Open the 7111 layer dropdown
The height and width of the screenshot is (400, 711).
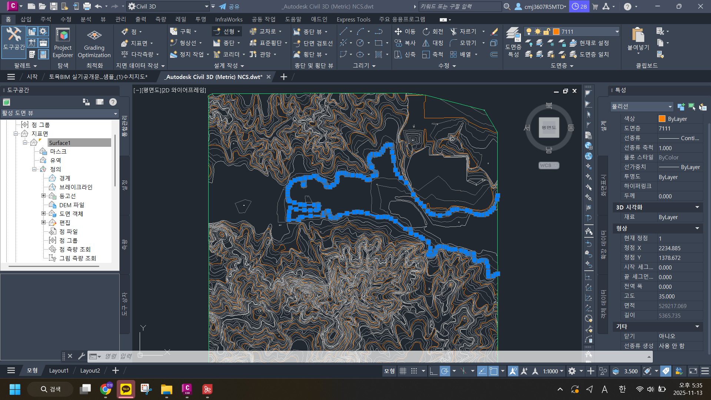pyautogui.click(x=617, y=32)
